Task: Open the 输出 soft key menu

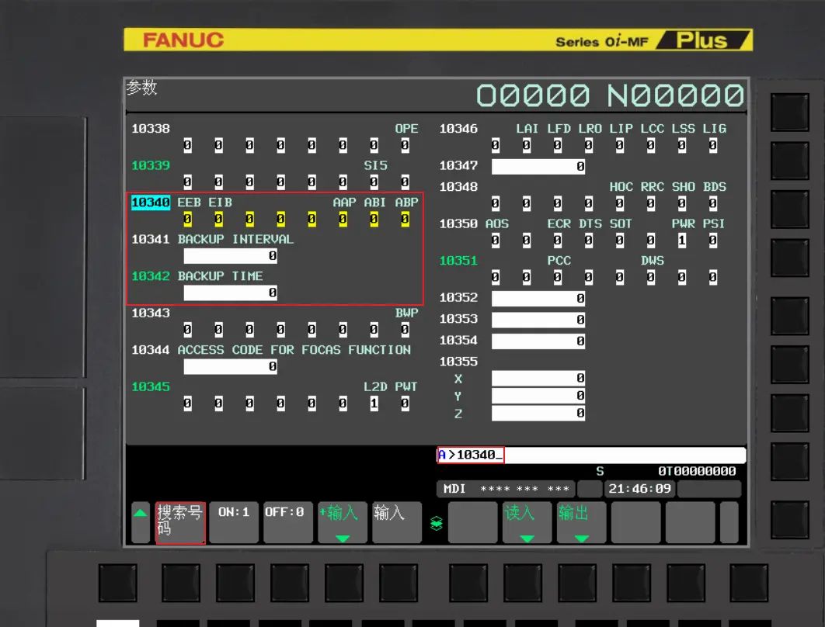Action: 581,522
